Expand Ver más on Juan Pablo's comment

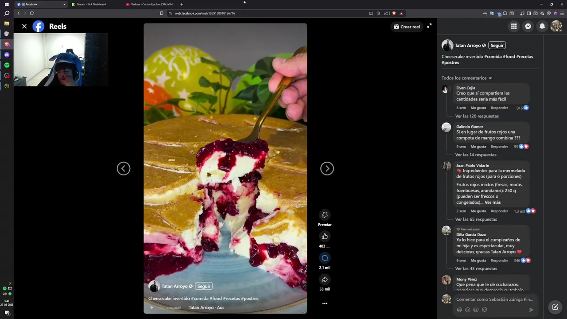coord(493,202)
